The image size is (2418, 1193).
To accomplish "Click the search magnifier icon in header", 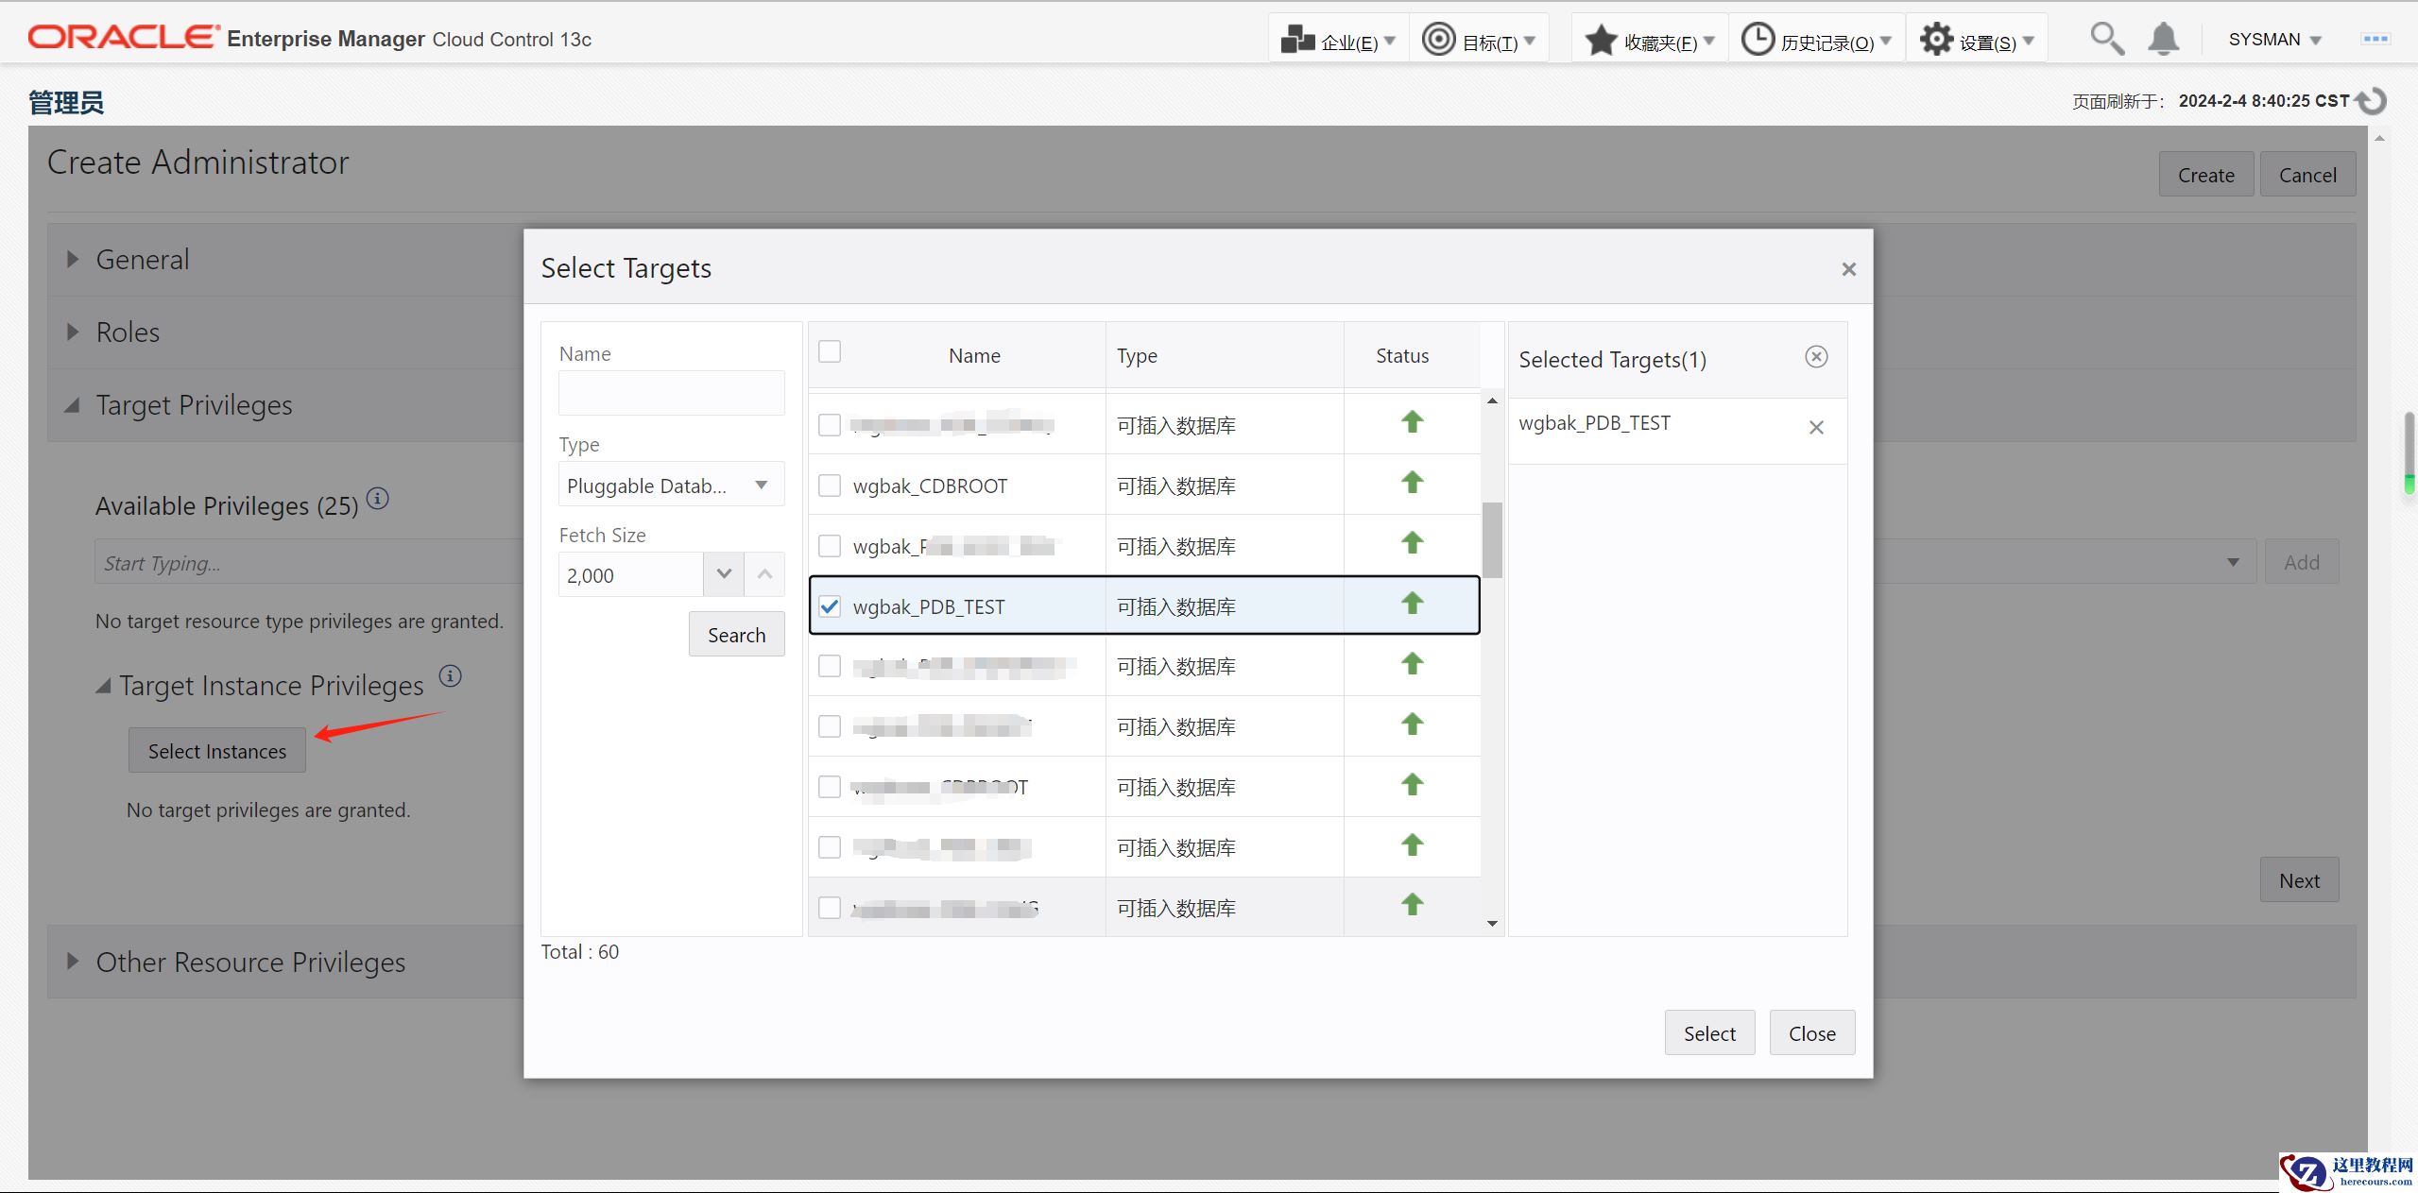I will [2106, 39].
